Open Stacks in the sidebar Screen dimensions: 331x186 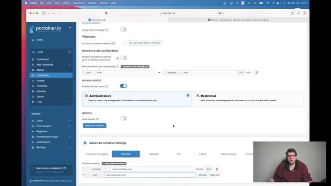[40, 70]
